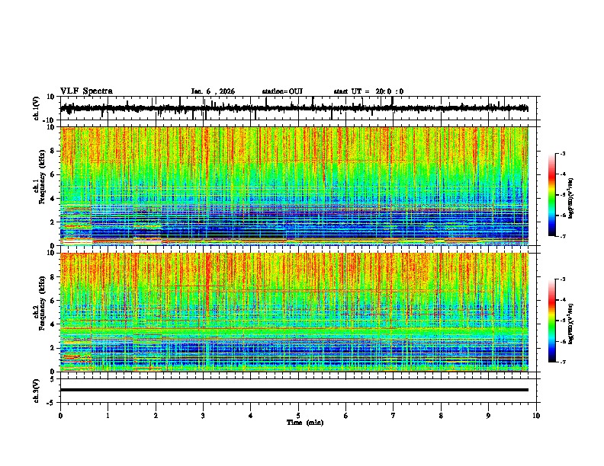Click the "Time (min)" axis label
The width and height of the screenshot is (604, 466).
coord(305,423)
